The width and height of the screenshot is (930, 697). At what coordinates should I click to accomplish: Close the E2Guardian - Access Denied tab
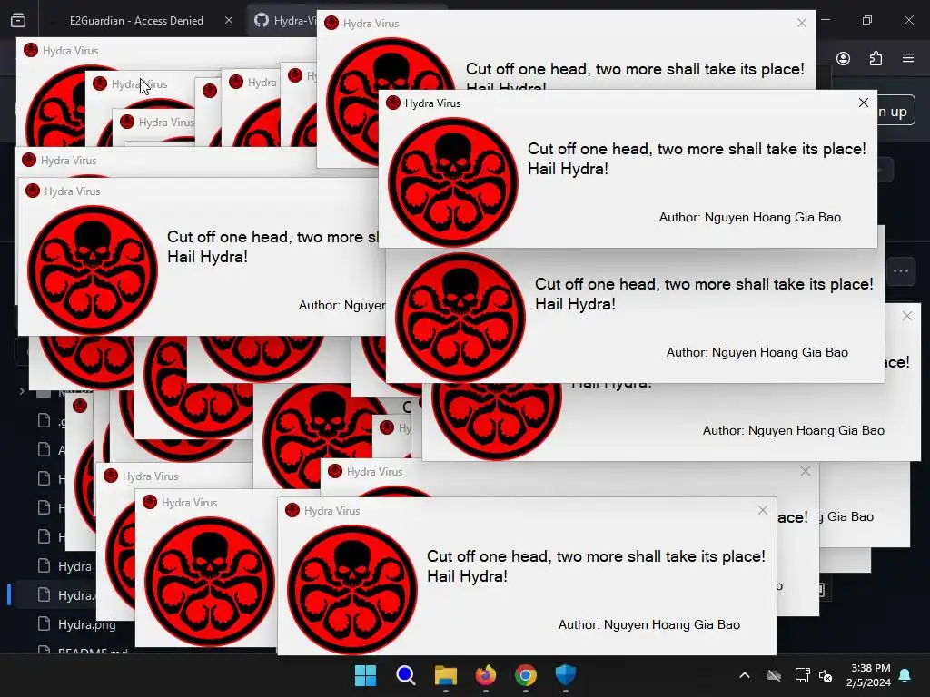click(228, 20)
